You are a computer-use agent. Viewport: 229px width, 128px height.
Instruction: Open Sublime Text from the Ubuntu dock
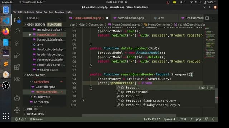pyautogui.click(x=6, y=64)
